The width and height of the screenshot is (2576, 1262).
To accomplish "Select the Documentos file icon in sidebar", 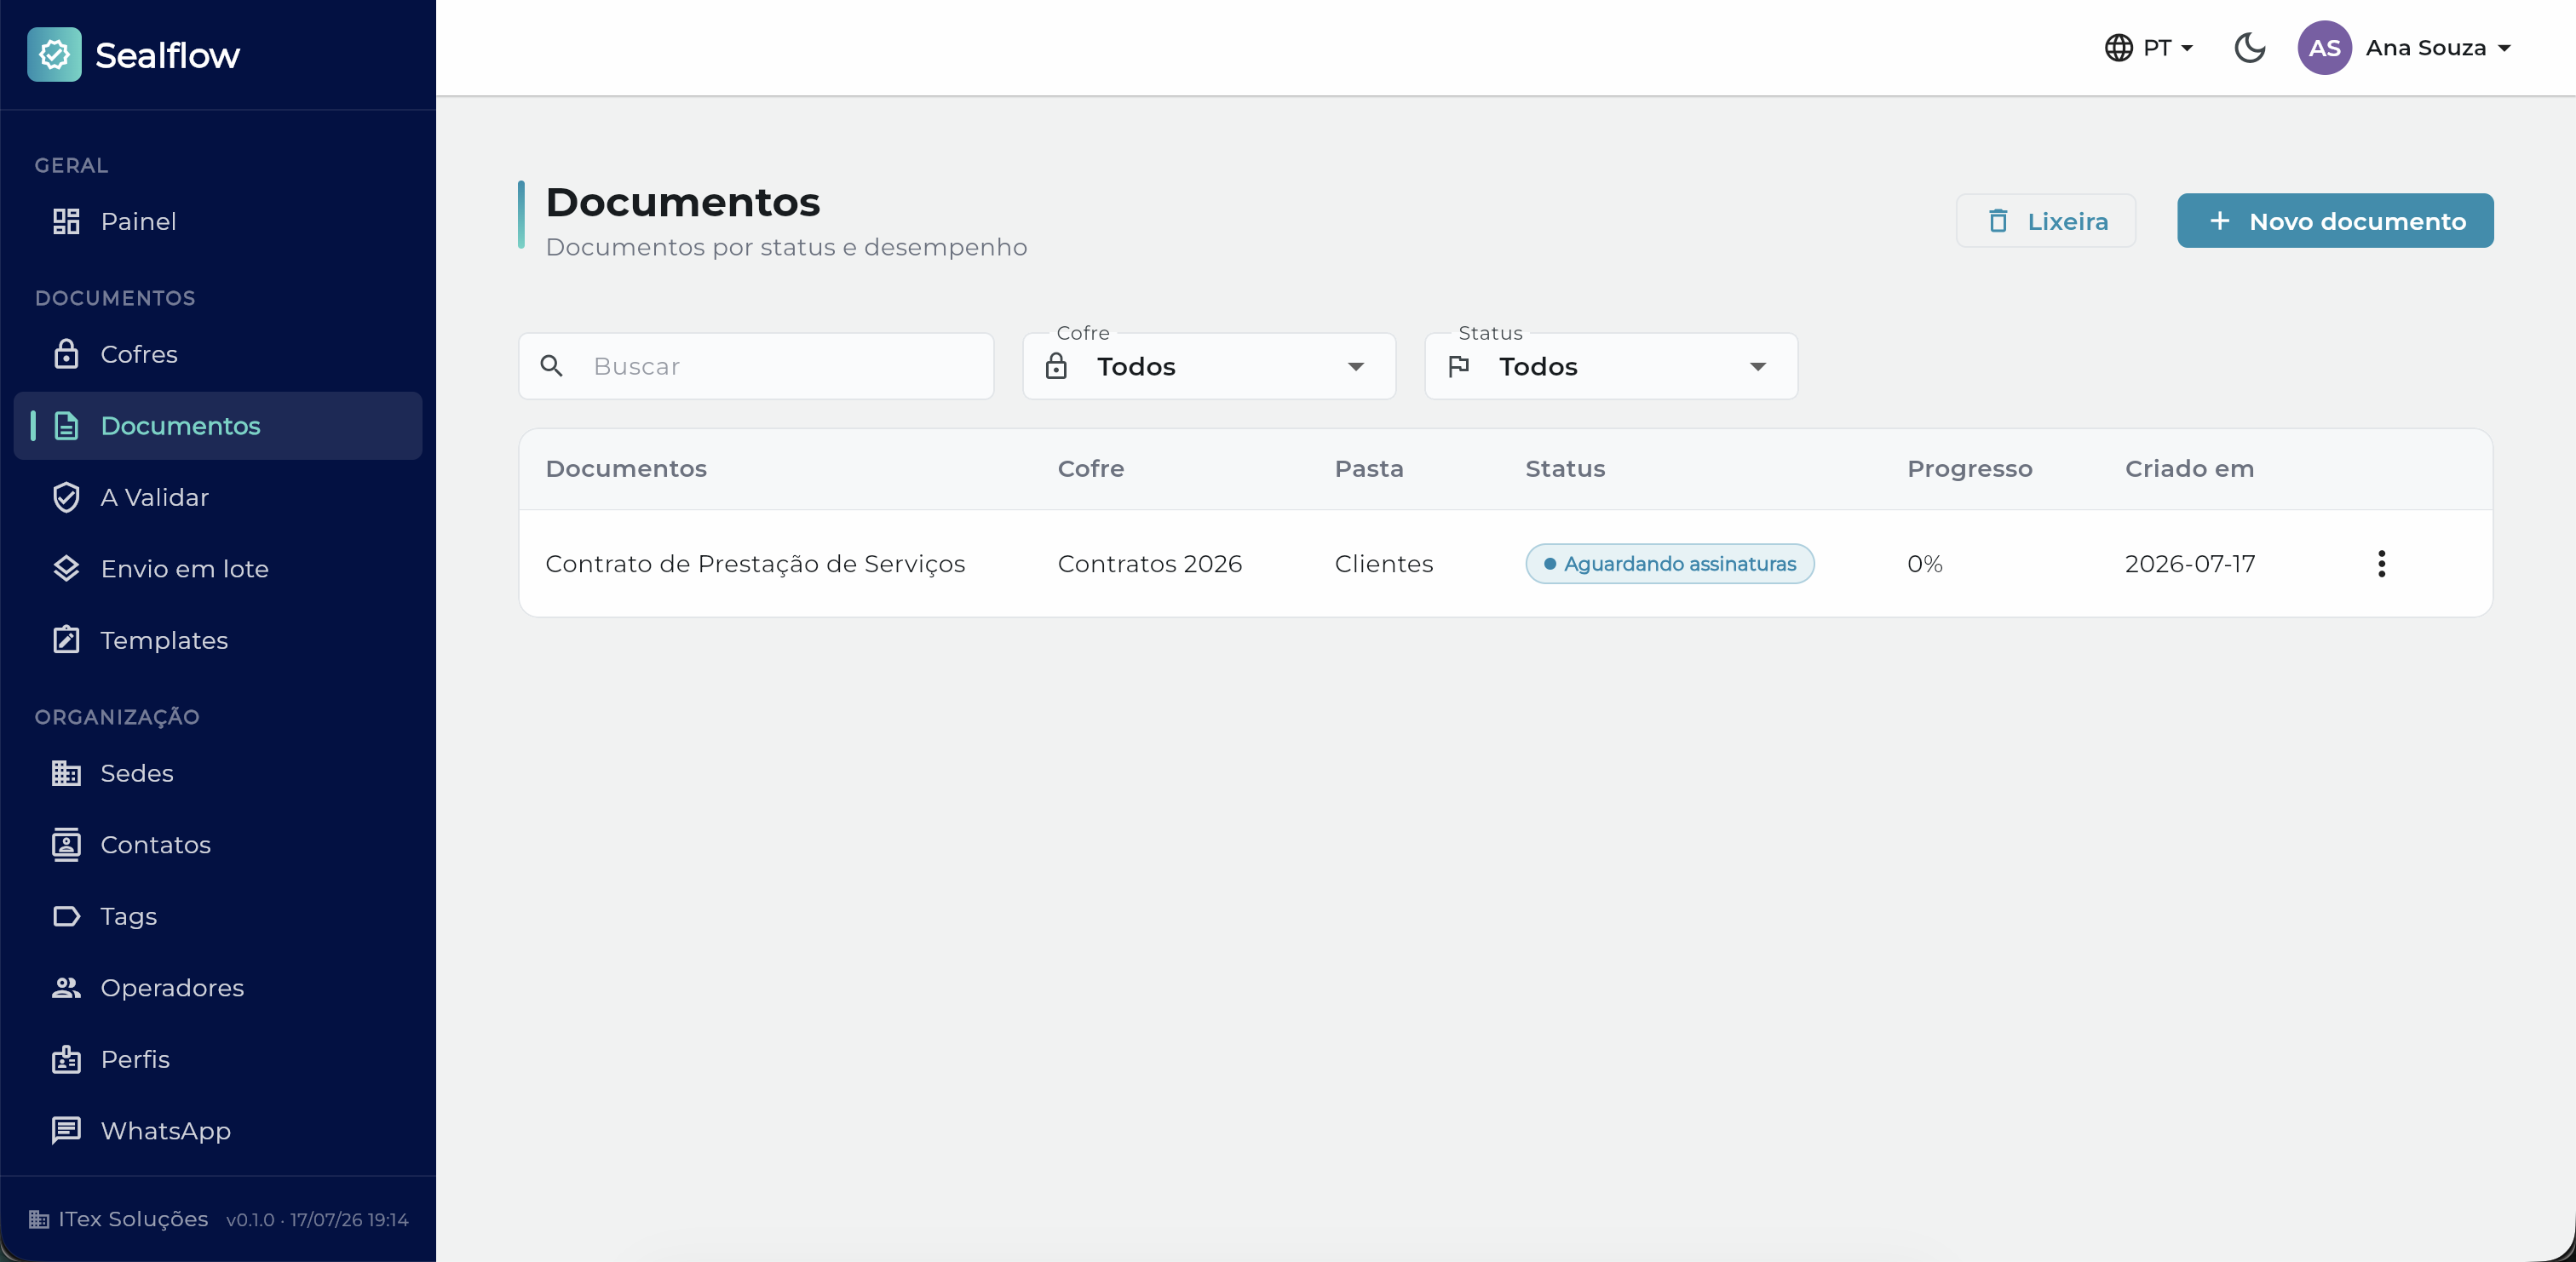I will [x=66, y=426].
